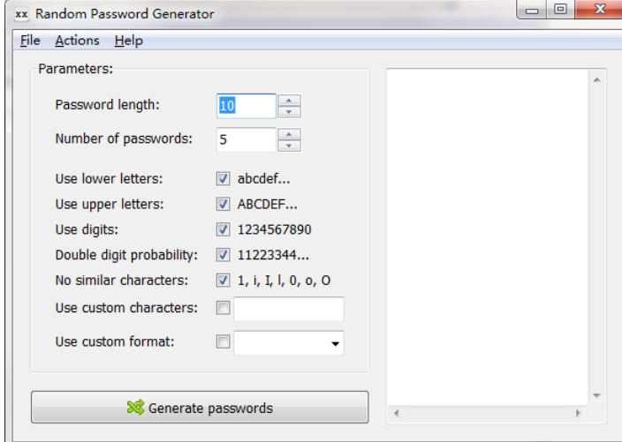Screen dimensions: 622x442
Task: Decrease password length with down arrow
Action: [289, 112]
